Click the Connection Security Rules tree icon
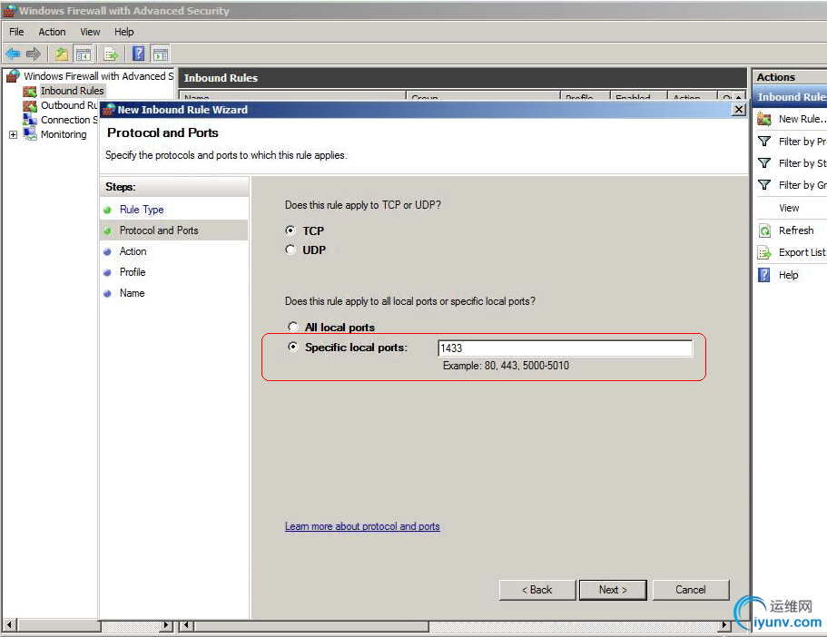This screenshot has height=637, width=827. tap(30, 120)
